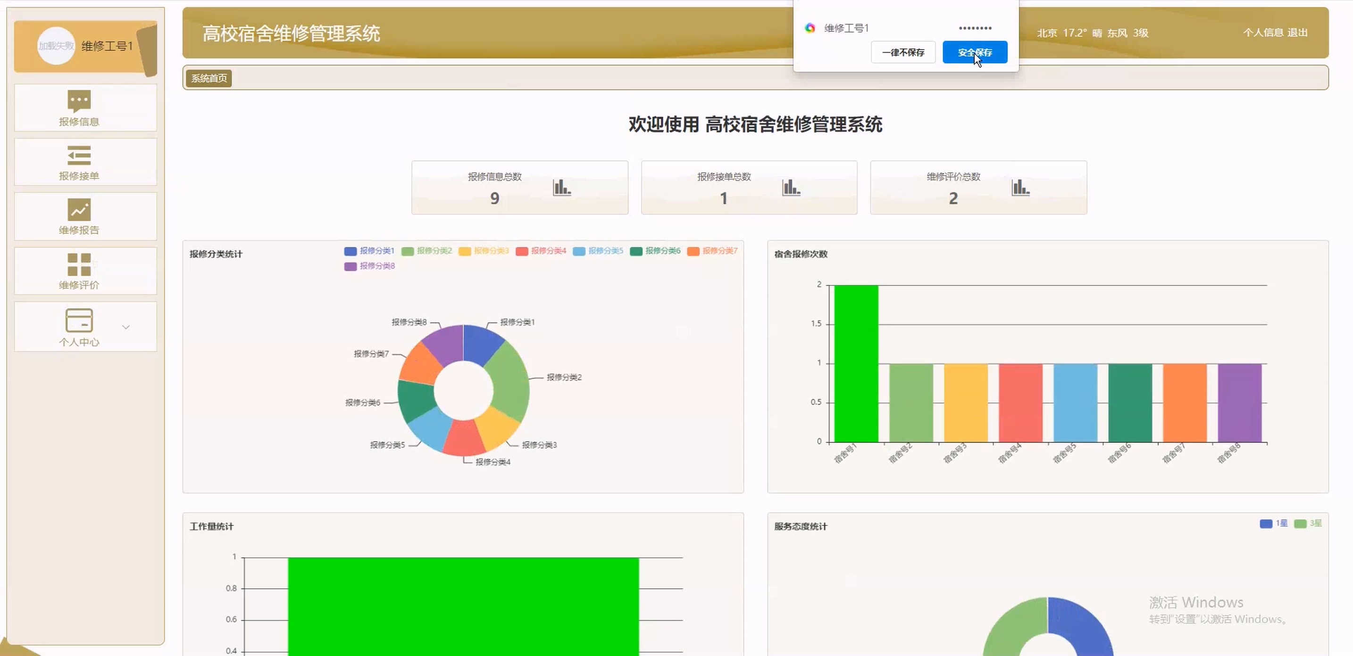Click bar chart icon in 报修信息总数 card
Viewport: 1353px width, 656px height.
[x=562, y=188]
